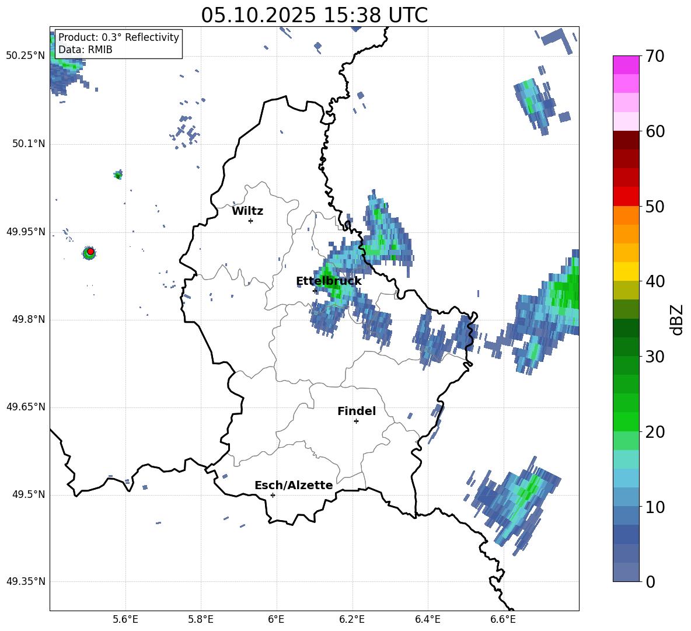Click the Wiltz location cross marker
The image size is (691, 631).
[250, 221]
